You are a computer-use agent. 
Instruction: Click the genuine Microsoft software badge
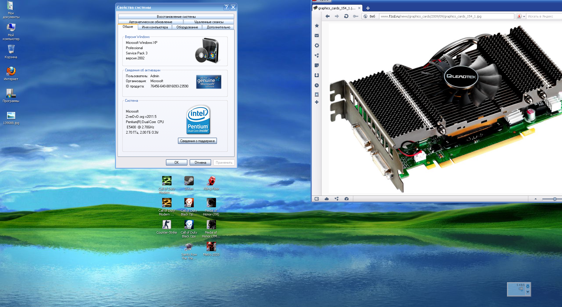point(209,82)
